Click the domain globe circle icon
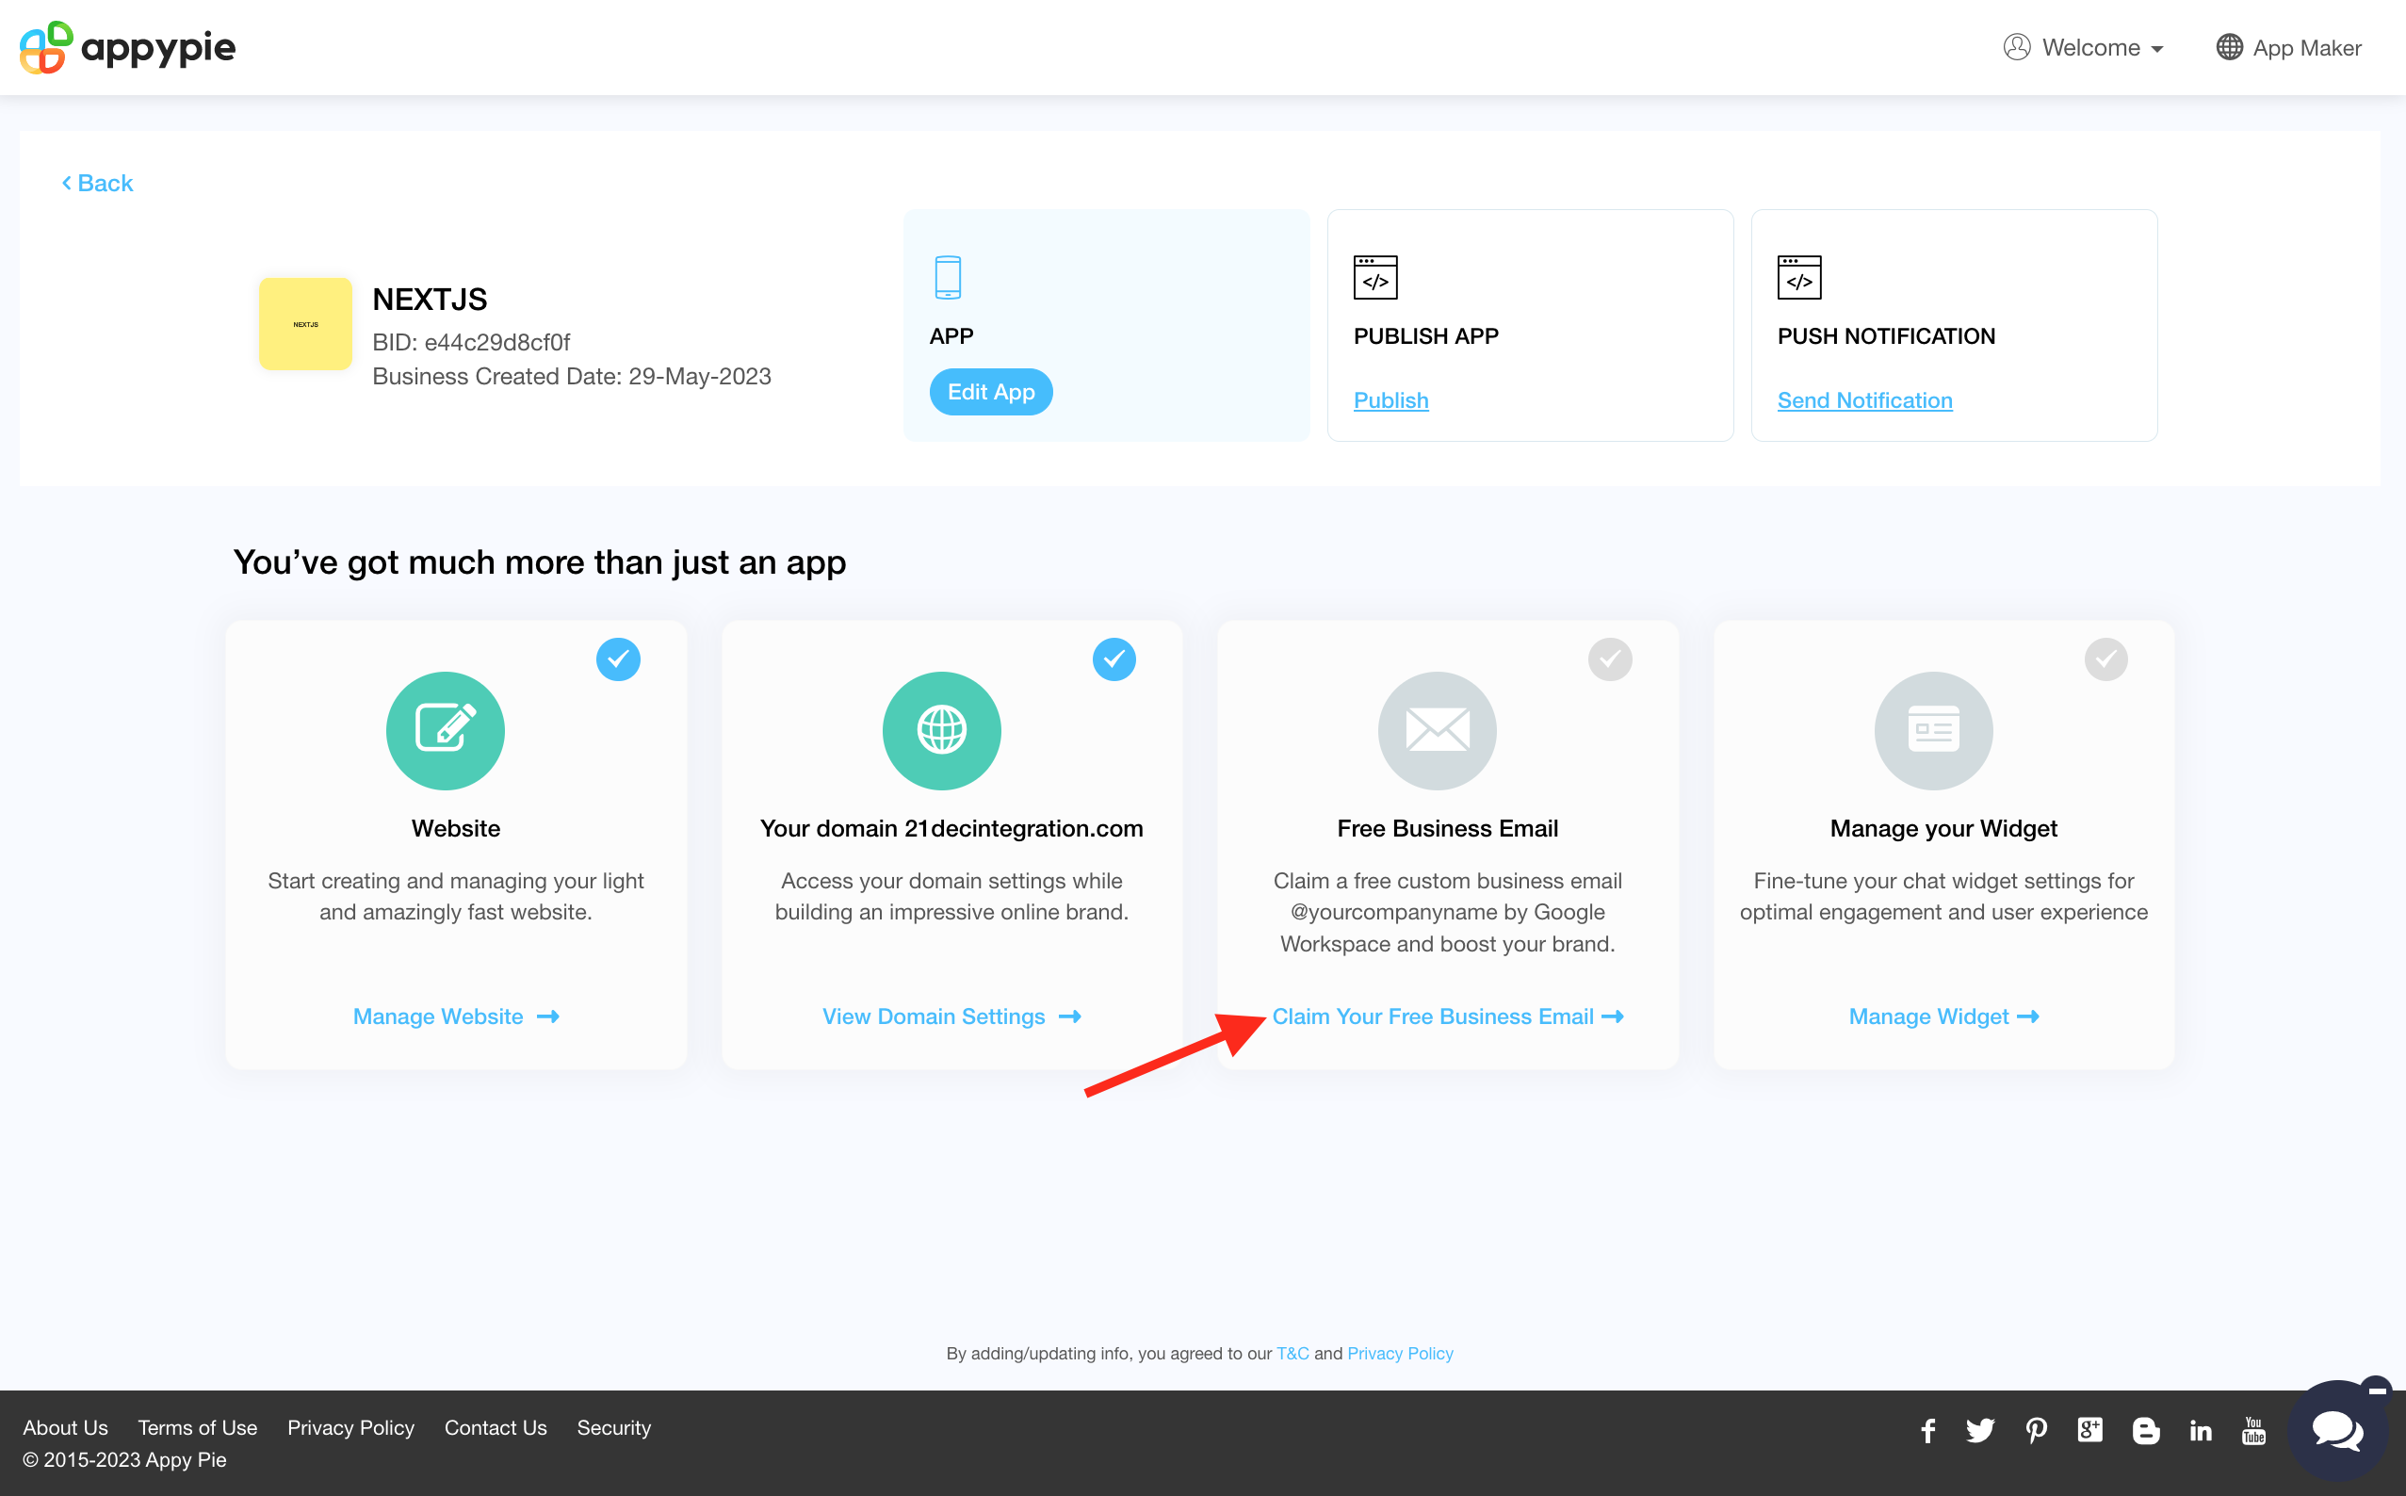Image resolution: width=2406 pixels, height=1496 pixels. 942,731
